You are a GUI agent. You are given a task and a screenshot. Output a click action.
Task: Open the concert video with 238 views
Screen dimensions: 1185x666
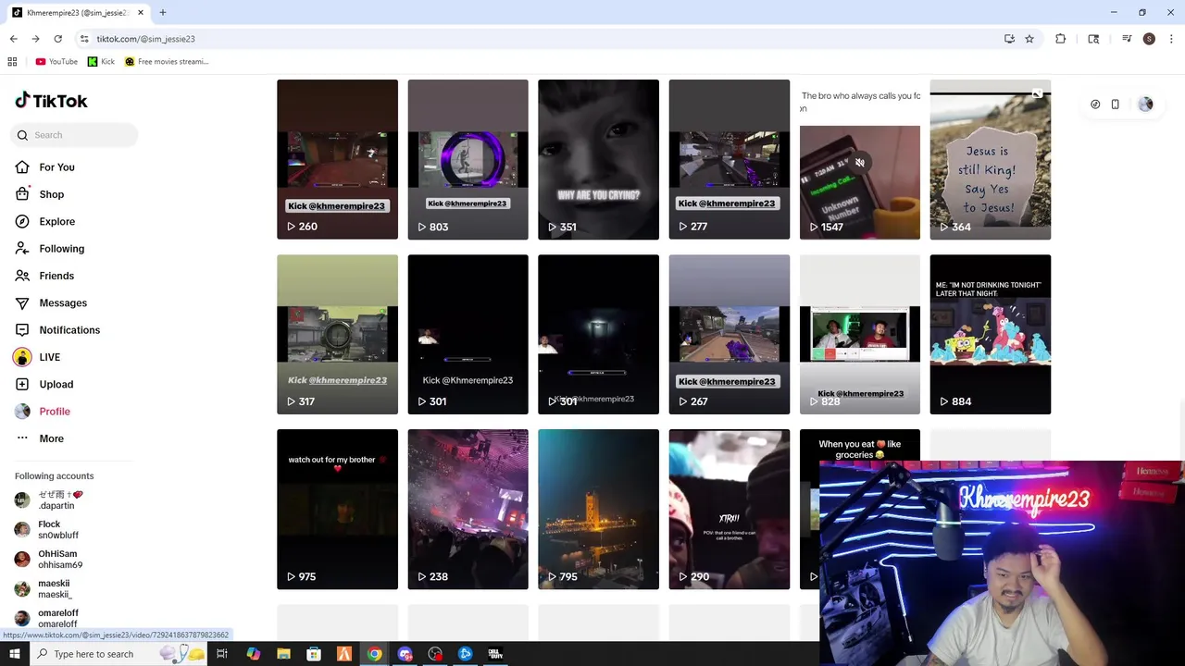tap(468, 509)
